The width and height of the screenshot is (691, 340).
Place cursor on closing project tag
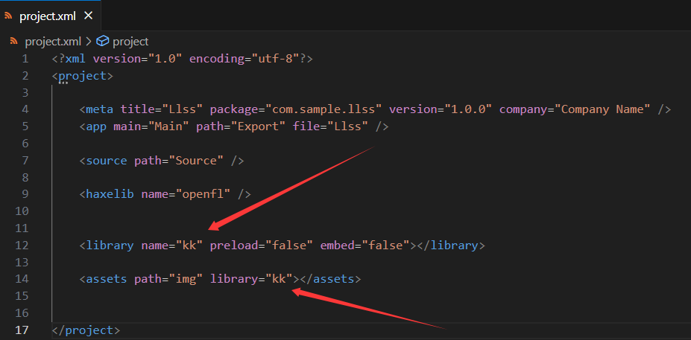[x=86, y=330]
